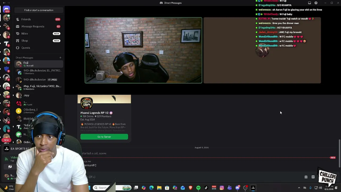Viewport: 341px width, 192px height.
Task: Open Discord home Direct Messages icon
Action: [6, 10]
